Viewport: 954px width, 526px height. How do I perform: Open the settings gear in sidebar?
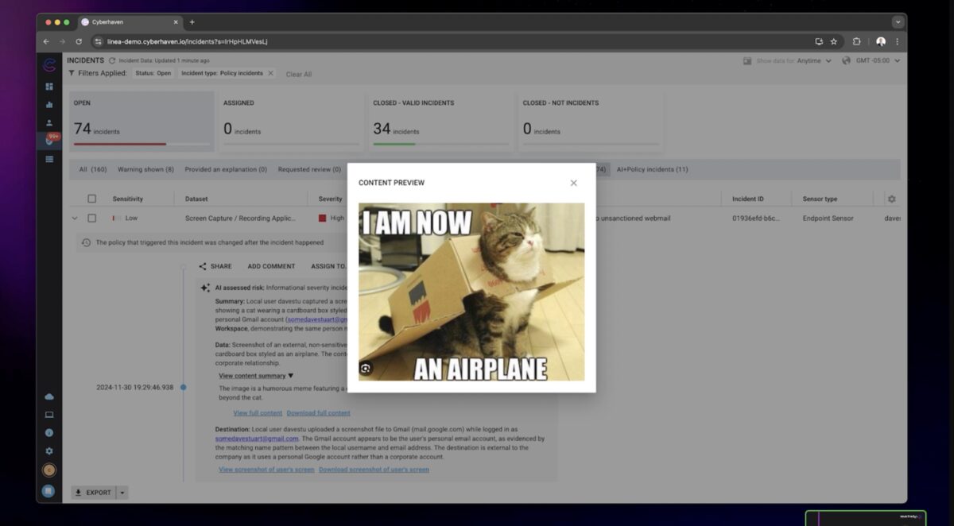(49, 451)
